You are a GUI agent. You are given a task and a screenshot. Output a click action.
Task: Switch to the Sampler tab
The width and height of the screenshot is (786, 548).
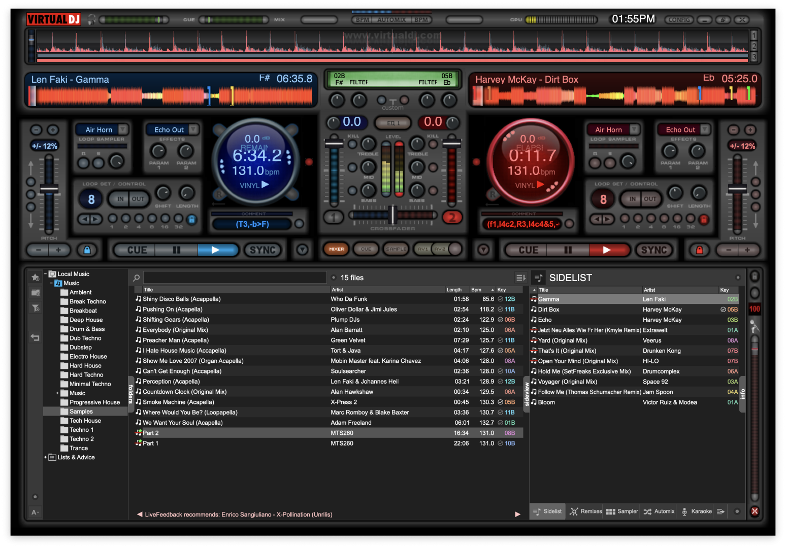[622, 511]
